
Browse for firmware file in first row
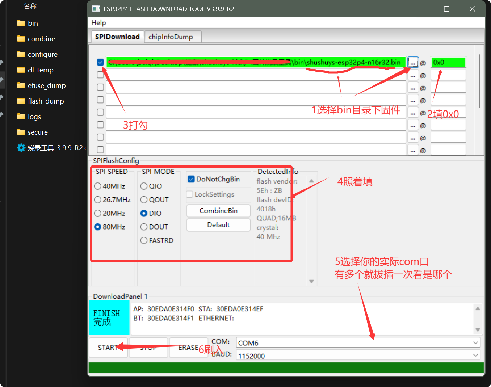pos(413,62)
